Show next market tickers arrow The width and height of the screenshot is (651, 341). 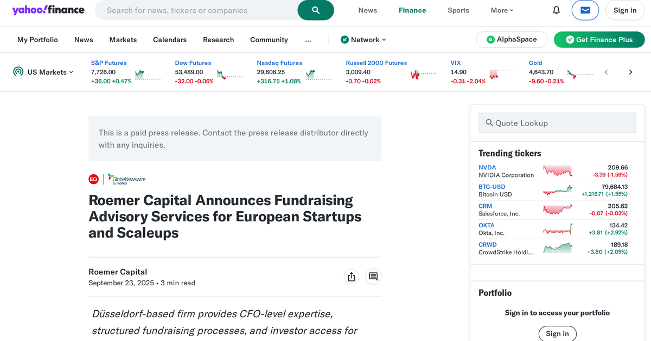(630, 72)
